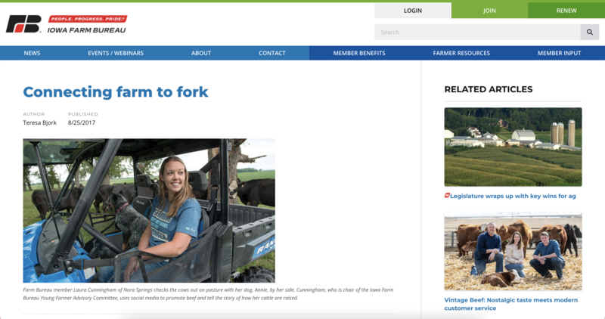This screenshot has height=319, width=605.
Task: Open FARMER RESOURCES menu
Action: point(461,53)
